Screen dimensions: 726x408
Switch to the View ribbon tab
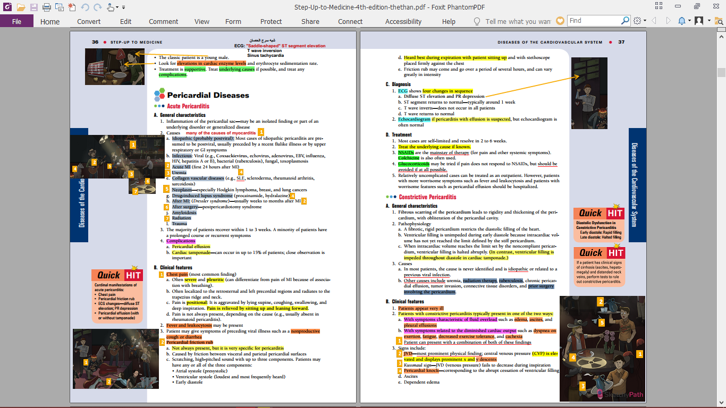click(202, 21)
